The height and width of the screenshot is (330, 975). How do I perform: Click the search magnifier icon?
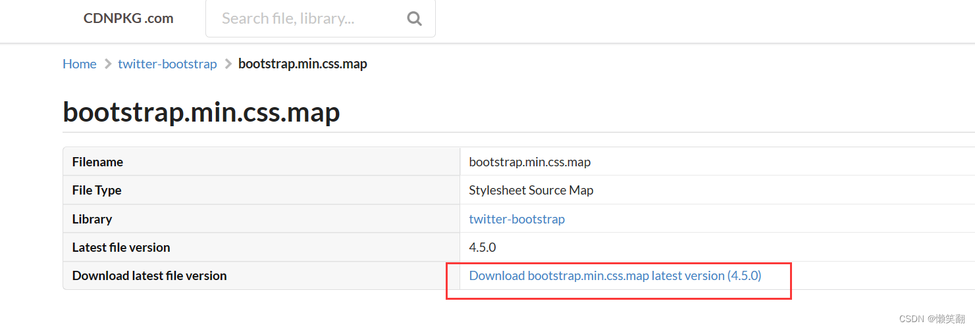[414, 18]
